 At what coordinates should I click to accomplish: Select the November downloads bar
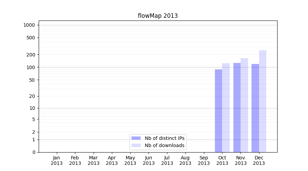pyautogui.click(x=244, y=105)
